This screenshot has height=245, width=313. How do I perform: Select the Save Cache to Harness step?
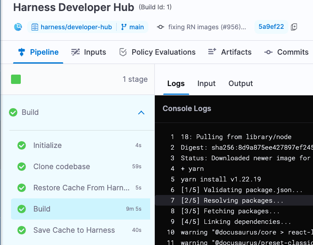click(x=81, y=230)
